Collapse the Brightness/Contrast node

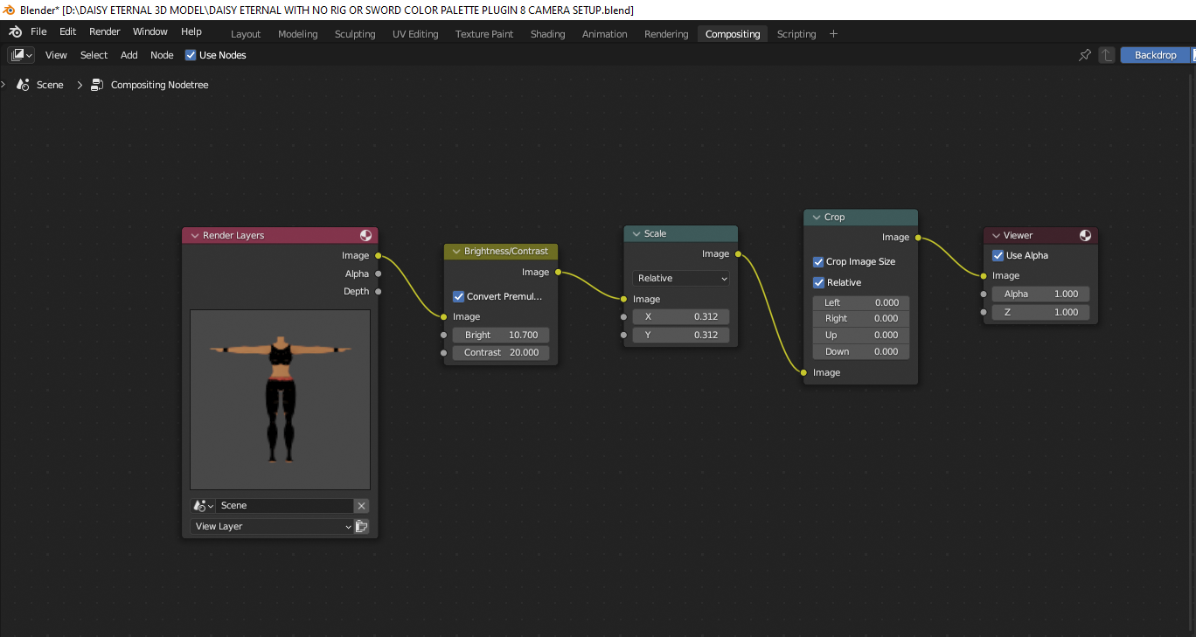point(456,252)
